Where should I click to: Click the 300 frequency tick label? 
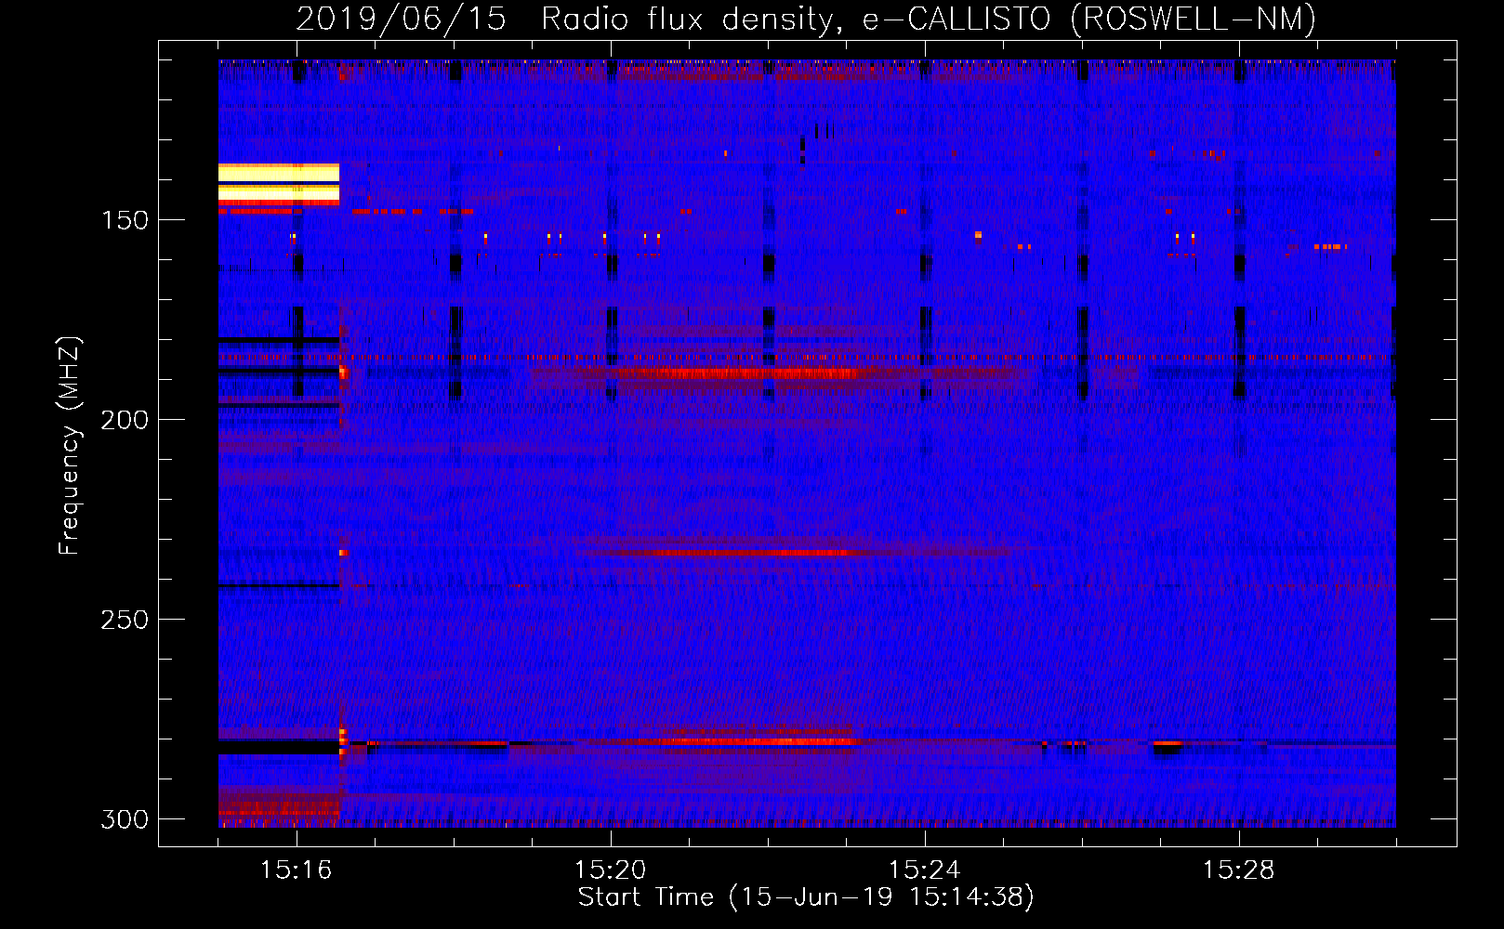(x=125, y=819)
